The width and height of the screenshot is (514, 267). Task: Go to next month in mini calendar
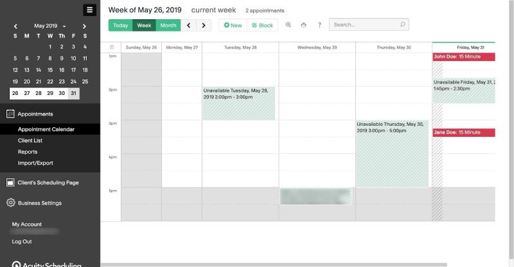(84, 26)
